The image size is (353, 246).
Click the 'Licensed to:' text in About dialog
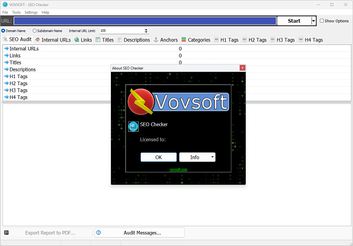coord(153,140)
